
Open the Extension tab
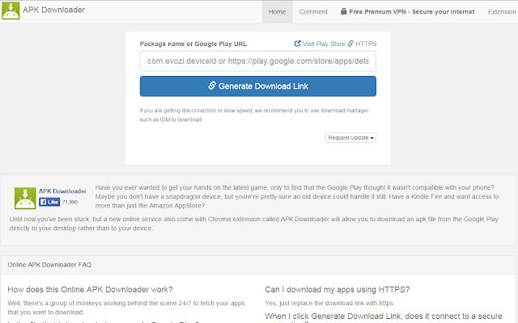click(x=502, y=12)
